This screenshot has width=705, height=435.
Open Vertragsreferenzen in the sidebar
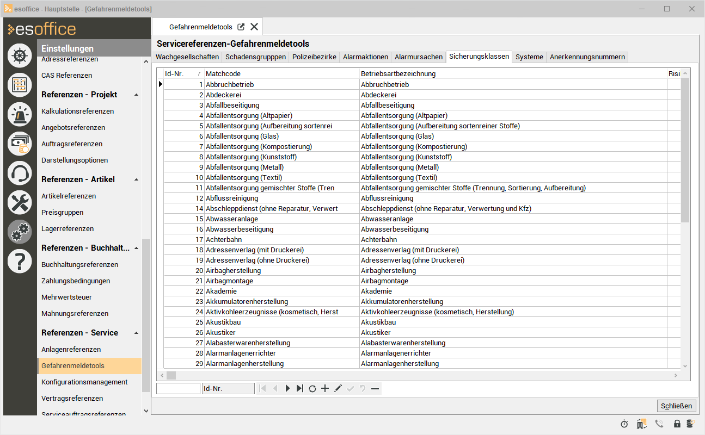(72, 398)
